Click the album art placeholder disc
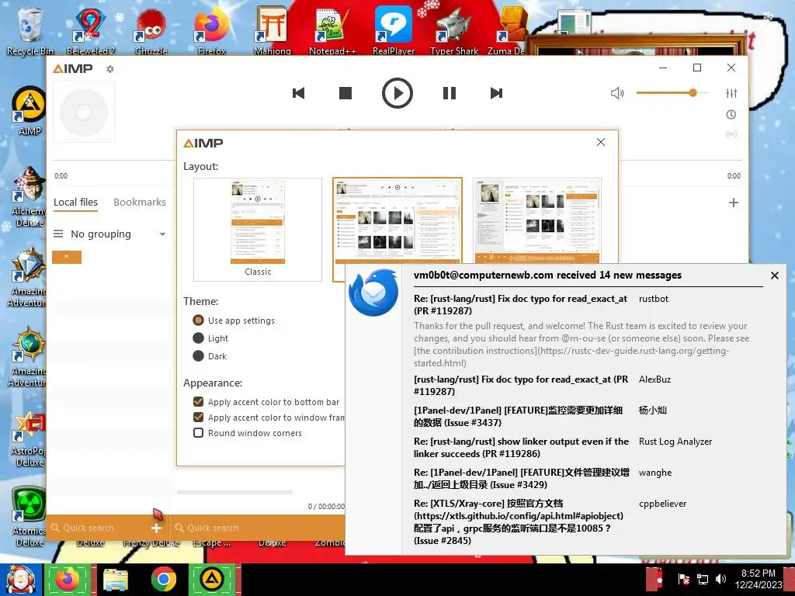This screenshot has height=596, width=795. click(84, 112)
